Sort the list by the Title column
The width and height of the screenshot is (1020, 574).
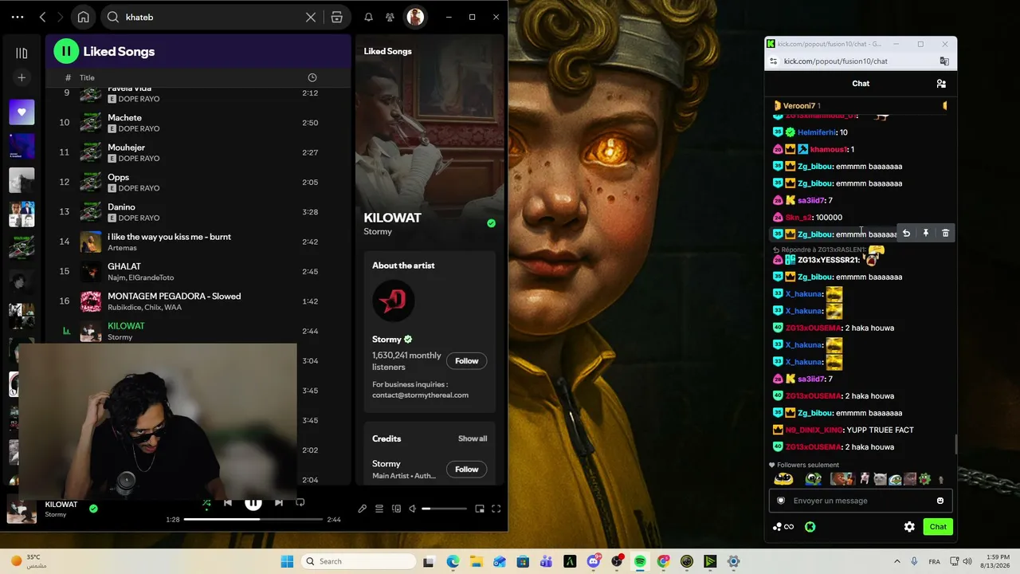pyautogui.click(x=87, y=77)
